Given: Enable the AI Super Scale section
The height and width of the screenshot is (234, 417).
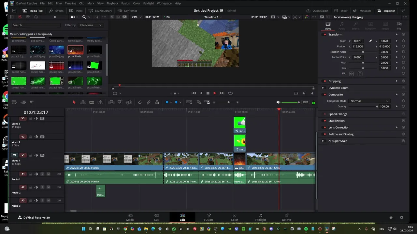Looking at the screenshot, I should pos(323,141).
